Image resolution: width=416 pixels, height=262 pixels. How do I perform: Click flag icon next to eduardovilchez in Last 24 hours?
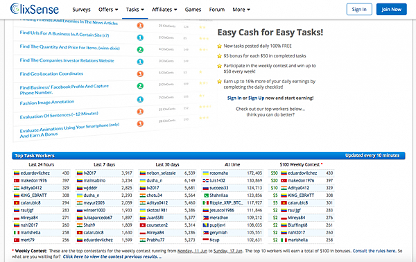coord(17,173)
